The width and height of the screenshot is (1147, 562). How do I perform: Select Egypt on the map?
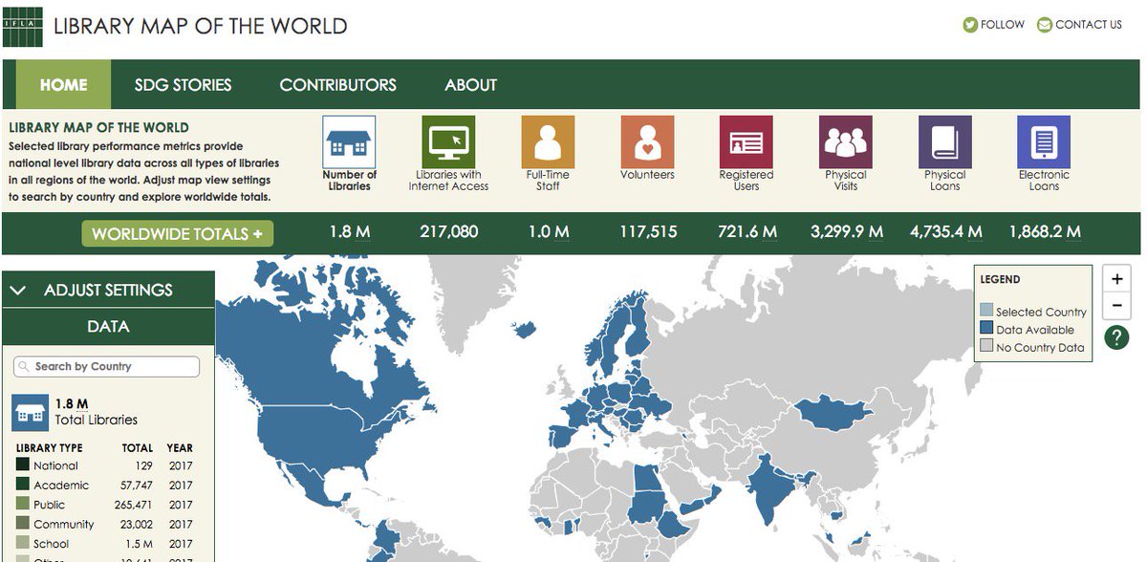649,478
